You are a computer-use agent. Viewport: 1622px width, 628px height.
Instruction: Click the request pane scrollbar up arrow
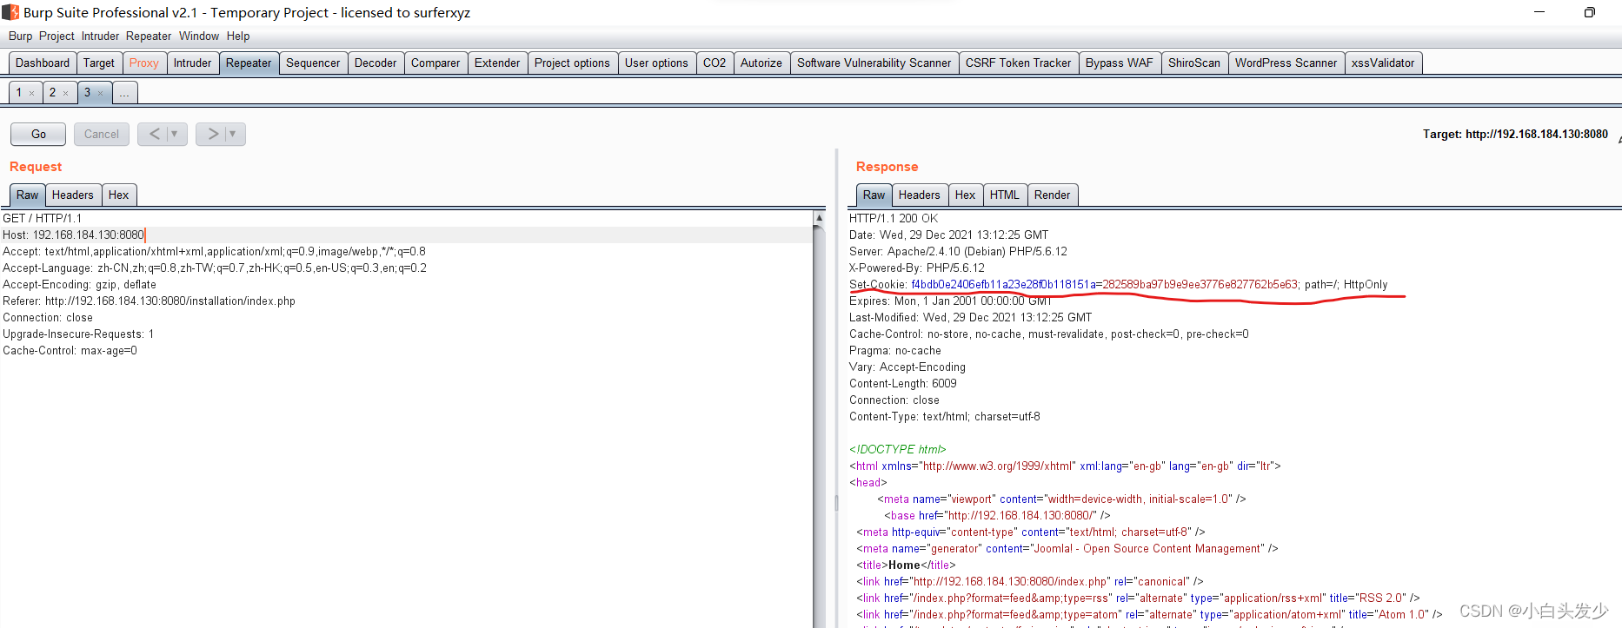(819, 218)
